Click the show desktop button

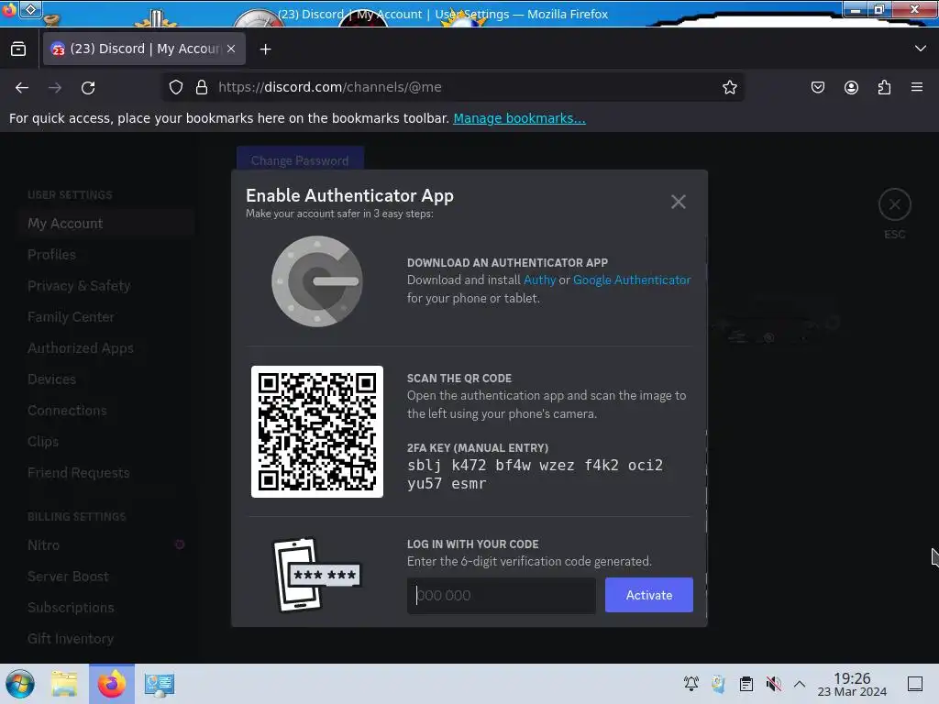(915, 683)
